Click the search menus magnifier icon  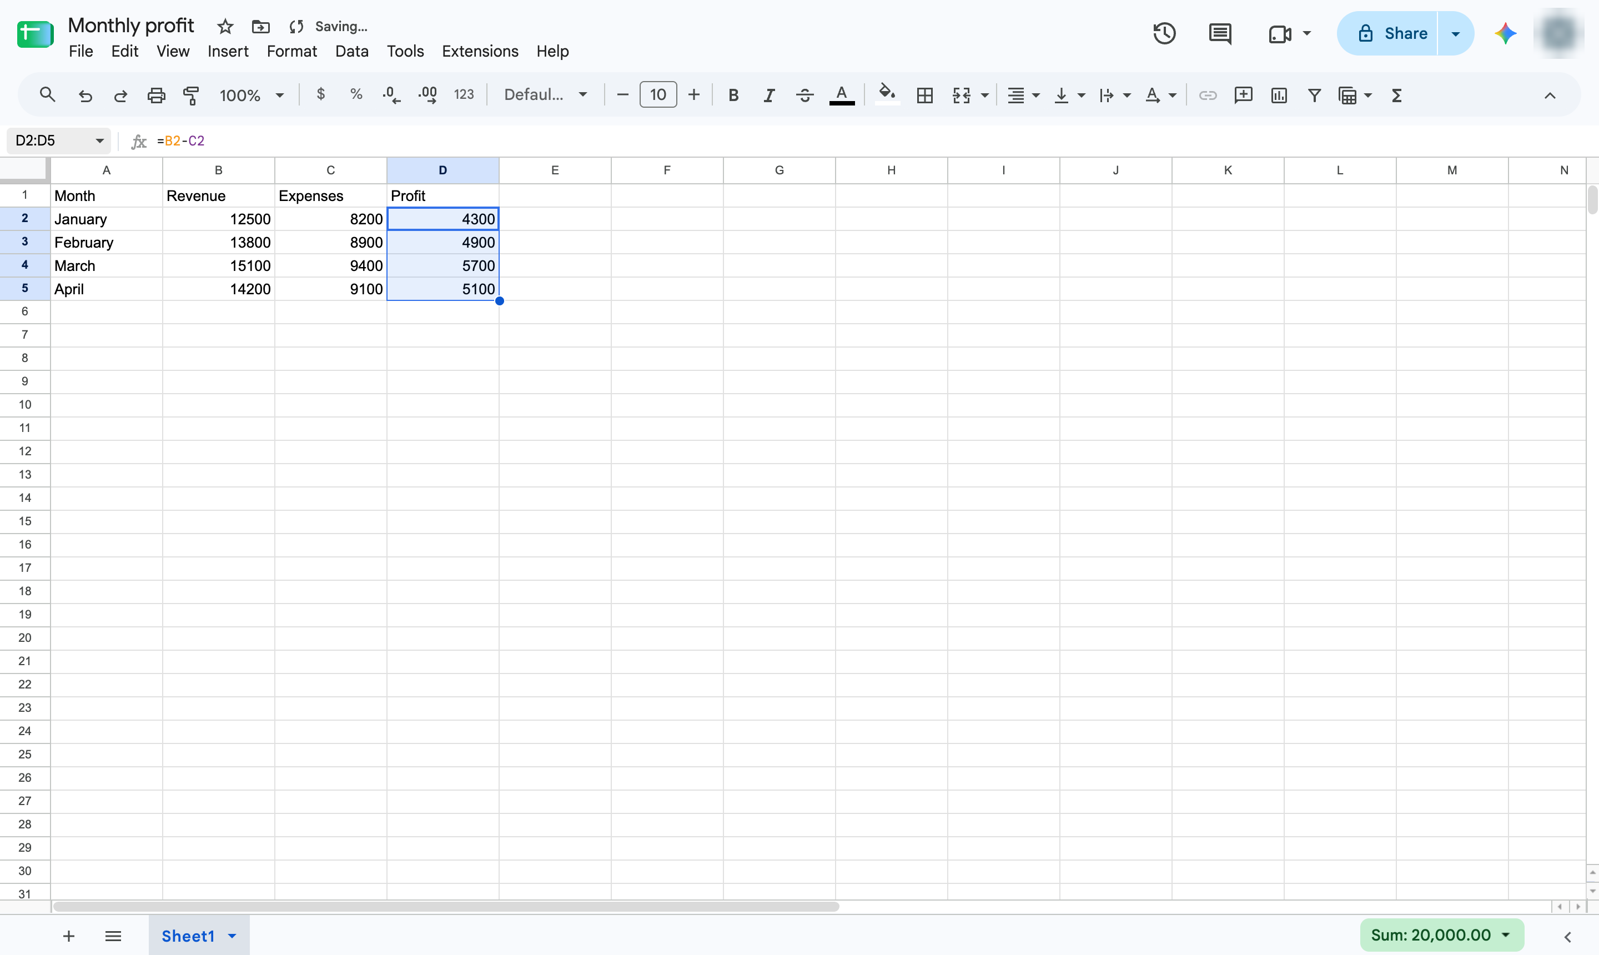47,95
